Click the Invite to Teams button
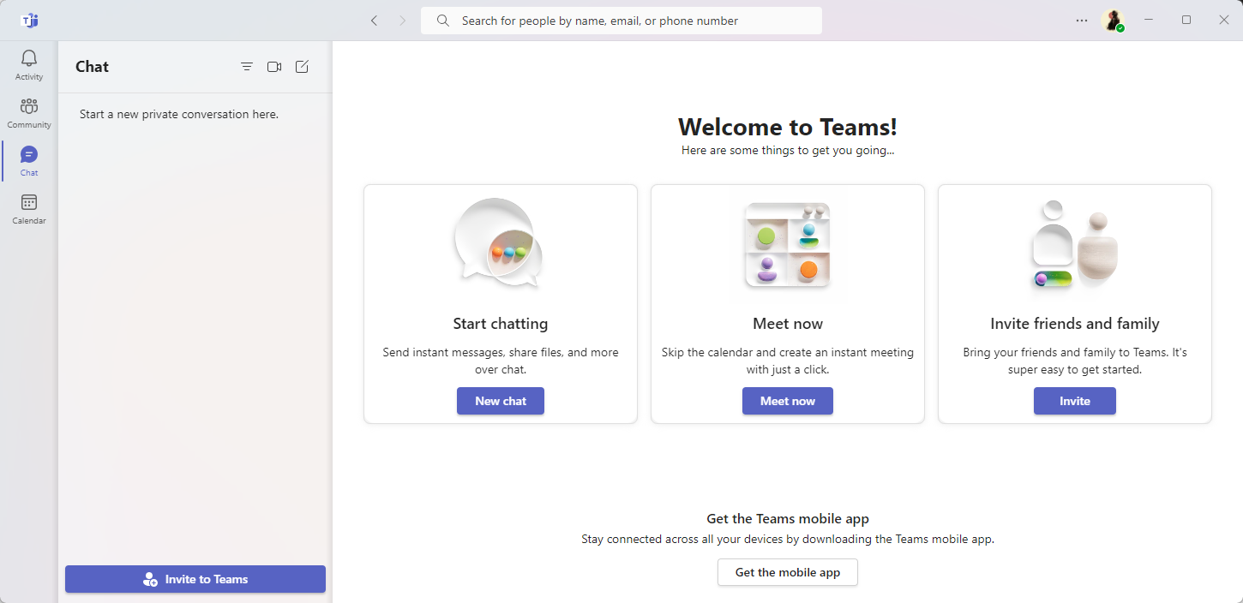The image size is (1243, 603). coord(195,579)
